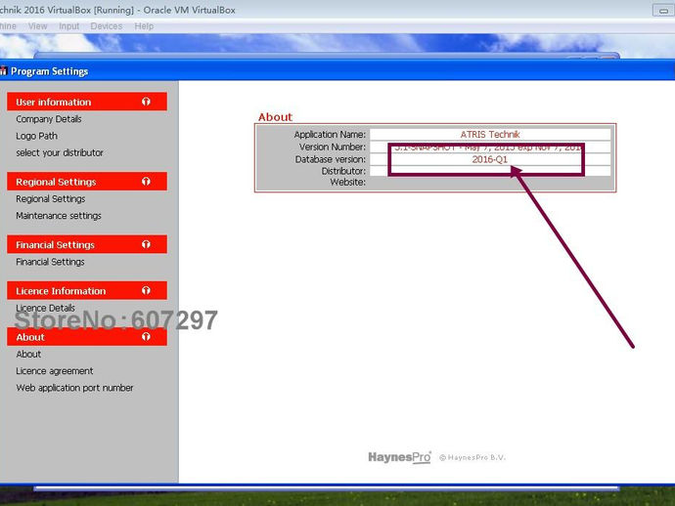Click the Financial Settings header
This screenshot has width=675, height=506.
(x=87, y=244)
